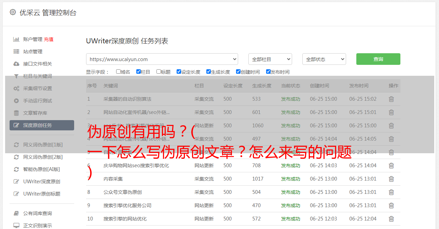Delete the task with generated length 1060
Image resolution: width=439 pixels, height=229 pixels.
tap(392, 126)
